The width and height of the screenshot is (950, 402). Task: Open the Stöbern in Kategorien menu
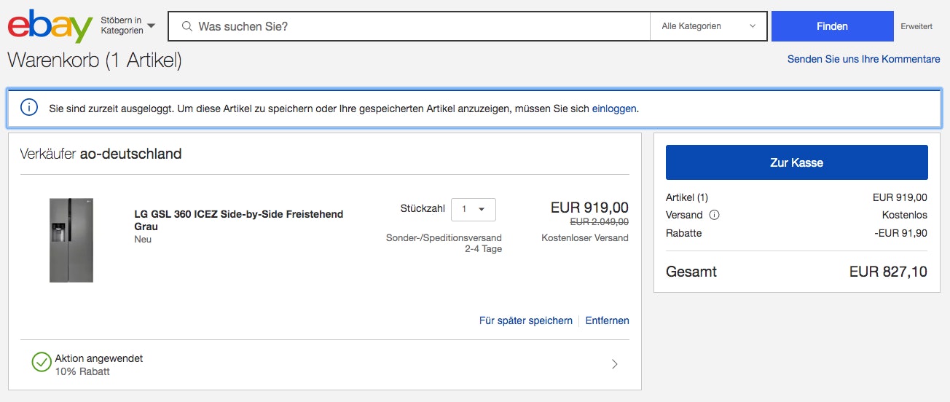[127, 26]
